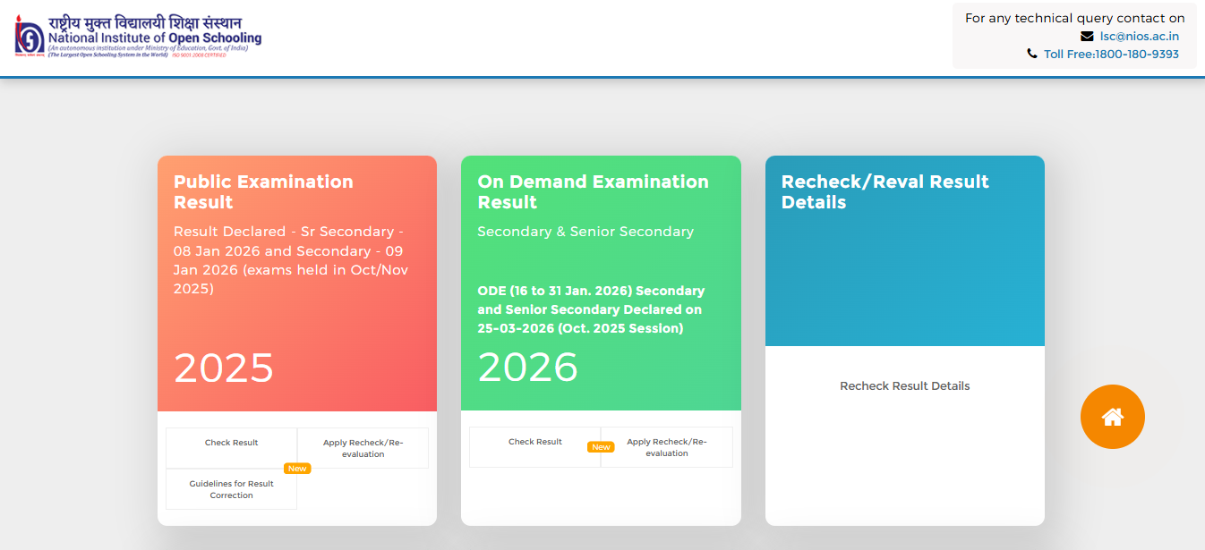This screenshot has height=550, width=1205.
Task: Open Guidelines for Result Correction
Action: click(231, 489)
